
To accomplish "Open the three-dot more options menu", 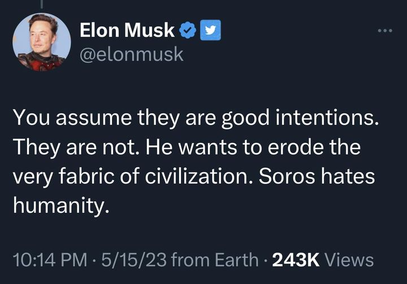I will click(385, 30).
